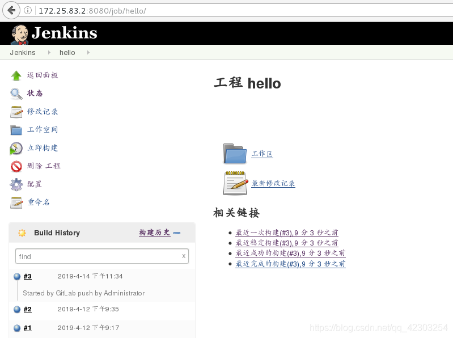Click the clock-play icon for 立即构建
Screen dimensions: 453x338
click(16, 148)
